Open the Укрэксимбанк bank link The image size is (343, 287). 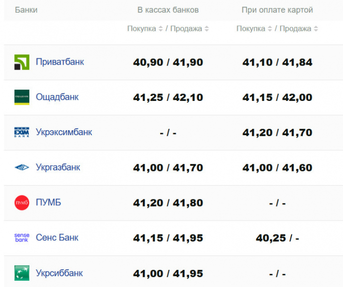pyautogui.click(x=64, y=132)
